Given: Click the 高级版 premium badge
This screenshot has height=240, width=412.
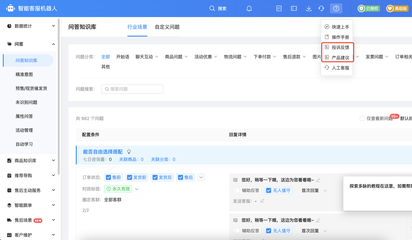Looking at the screenshot, I should pos(398,9).
